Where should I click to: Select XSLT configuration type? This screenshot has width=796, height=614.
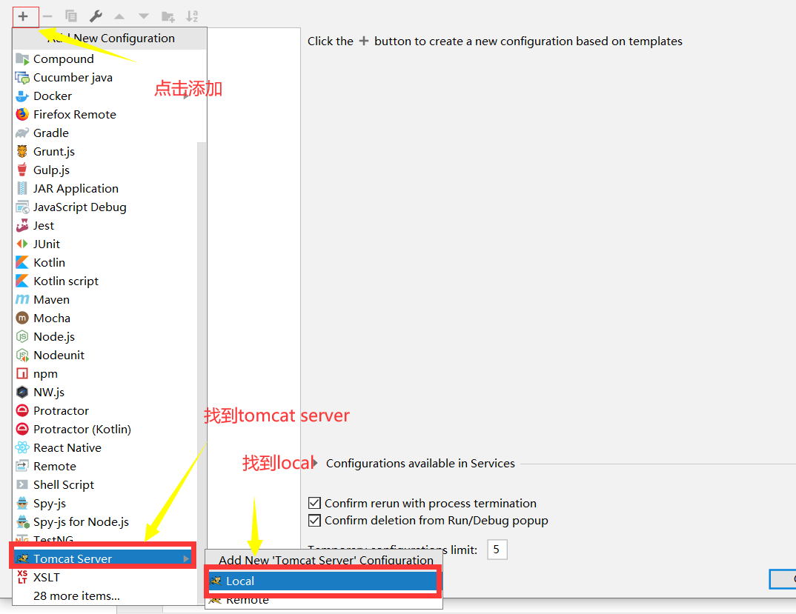coord(105,578)
